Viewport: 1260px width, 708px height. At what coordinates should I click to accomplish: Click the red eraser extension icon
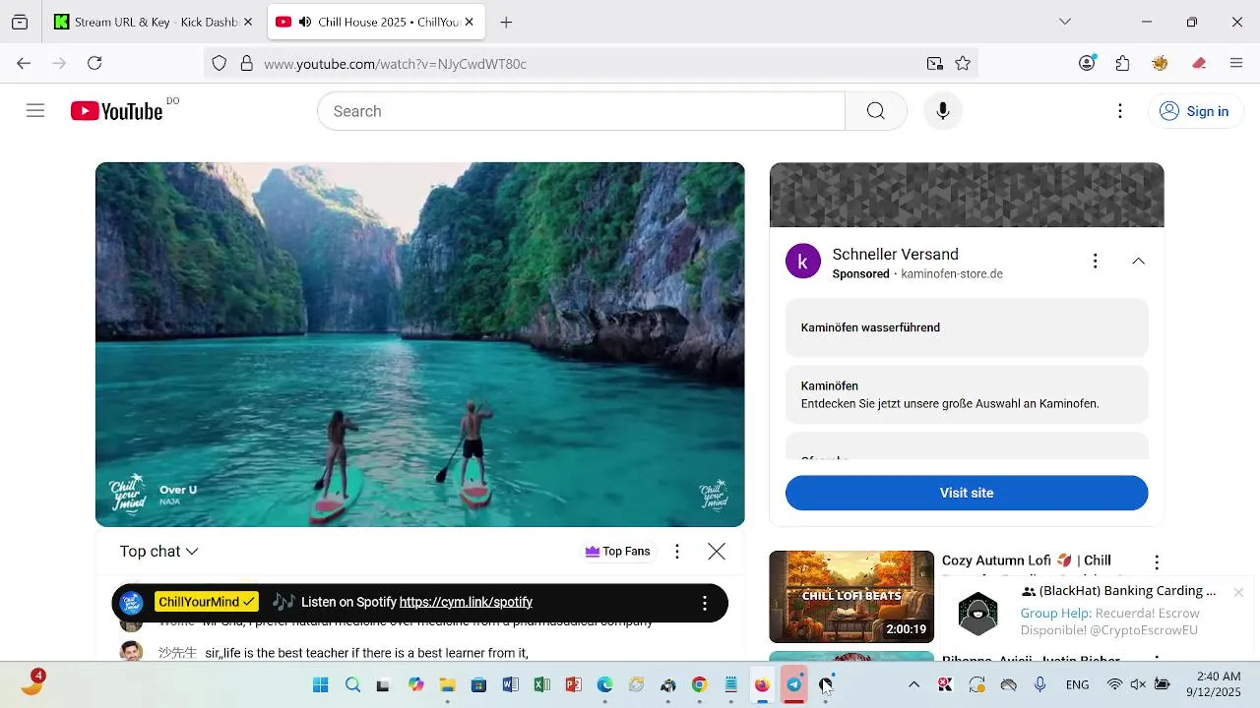1198,63
